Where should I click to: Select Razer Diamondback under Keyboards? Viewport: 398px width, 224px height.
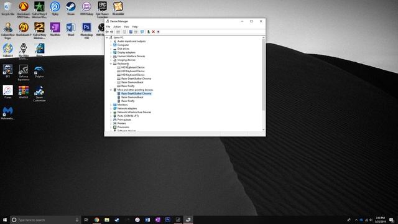[x=132, y=82]
